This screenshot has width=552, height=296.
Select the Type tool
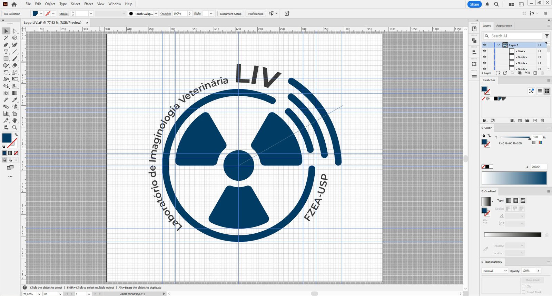[x=6, y=52]
